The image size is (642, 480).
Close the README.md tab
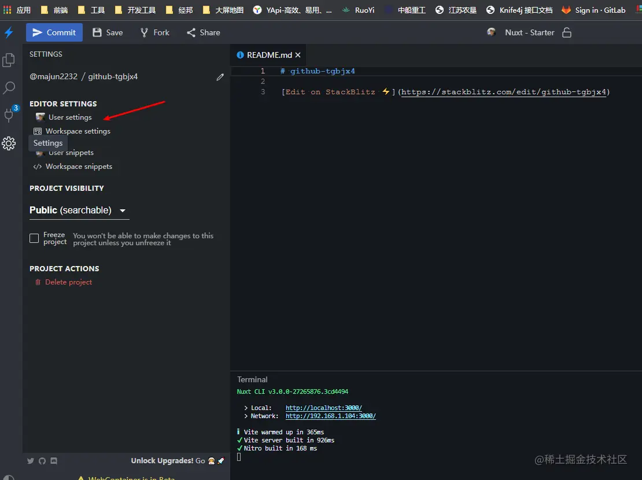298,55
